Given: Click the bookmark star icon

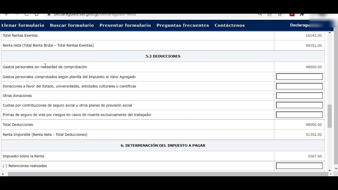Looking at the screenshot, I should pos(280,14).
